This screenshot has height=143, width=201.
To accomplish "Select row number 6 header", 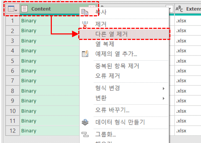I will point(13,71).
